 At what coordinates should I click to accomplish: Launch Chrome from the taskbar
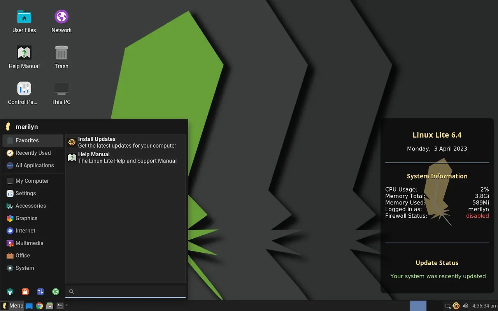coord(39,306)
